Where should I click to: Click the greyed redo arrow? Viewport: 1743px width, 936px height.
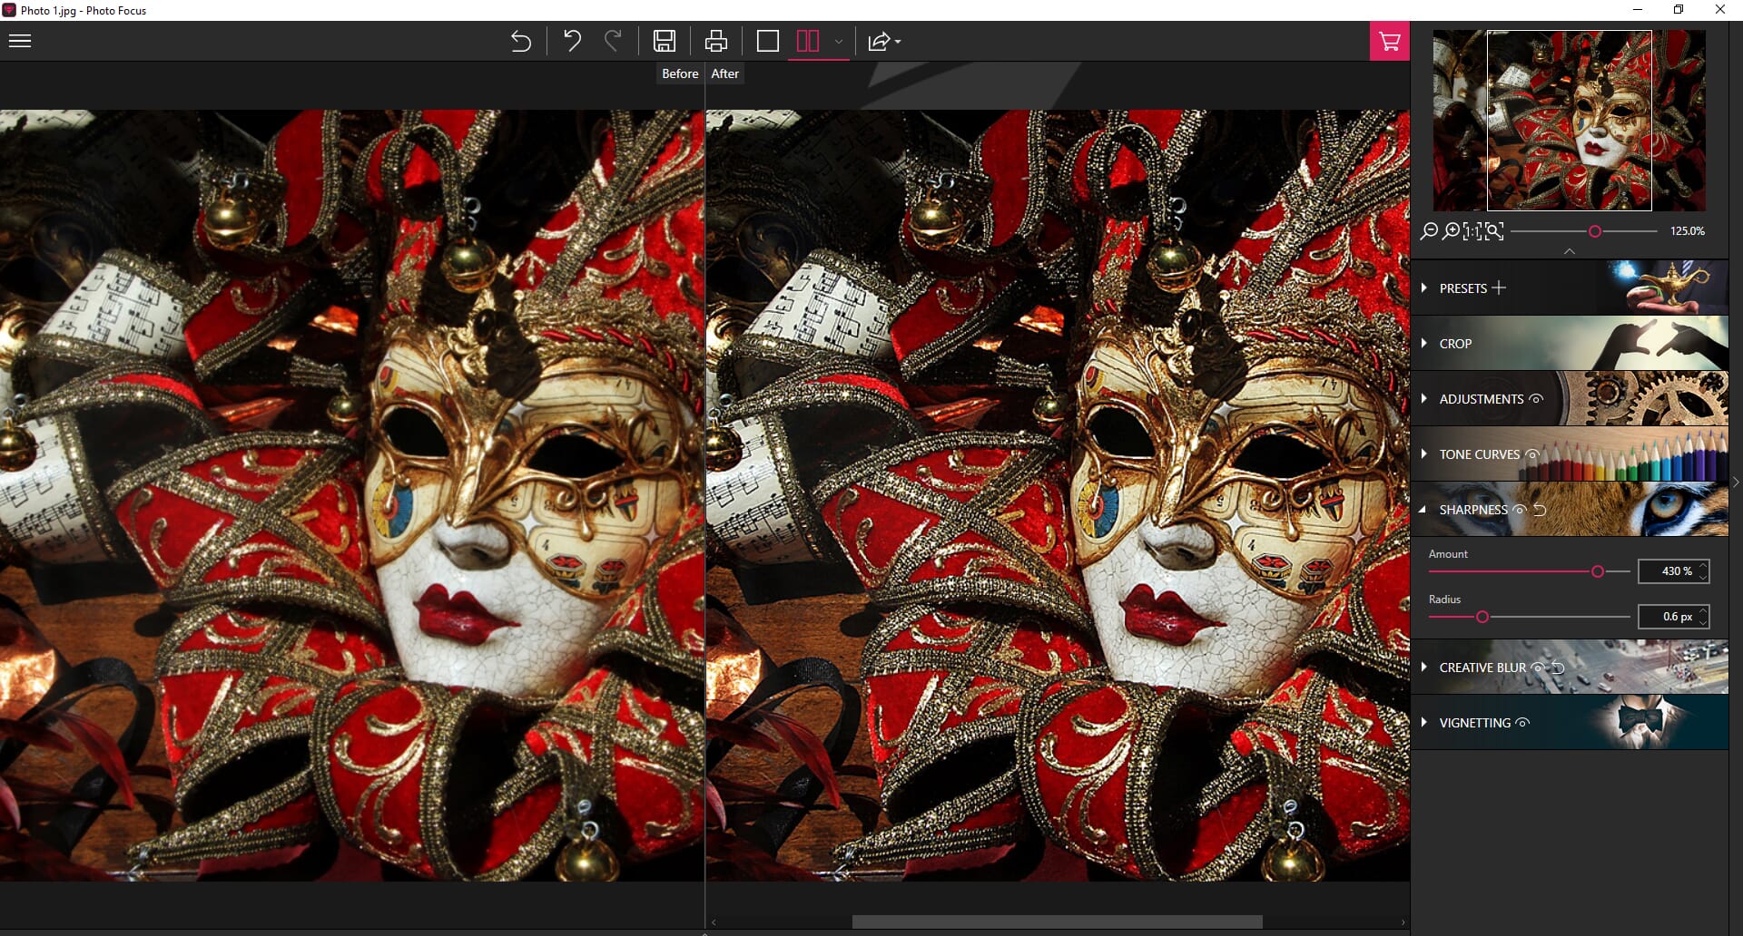[x=614, y=41]
